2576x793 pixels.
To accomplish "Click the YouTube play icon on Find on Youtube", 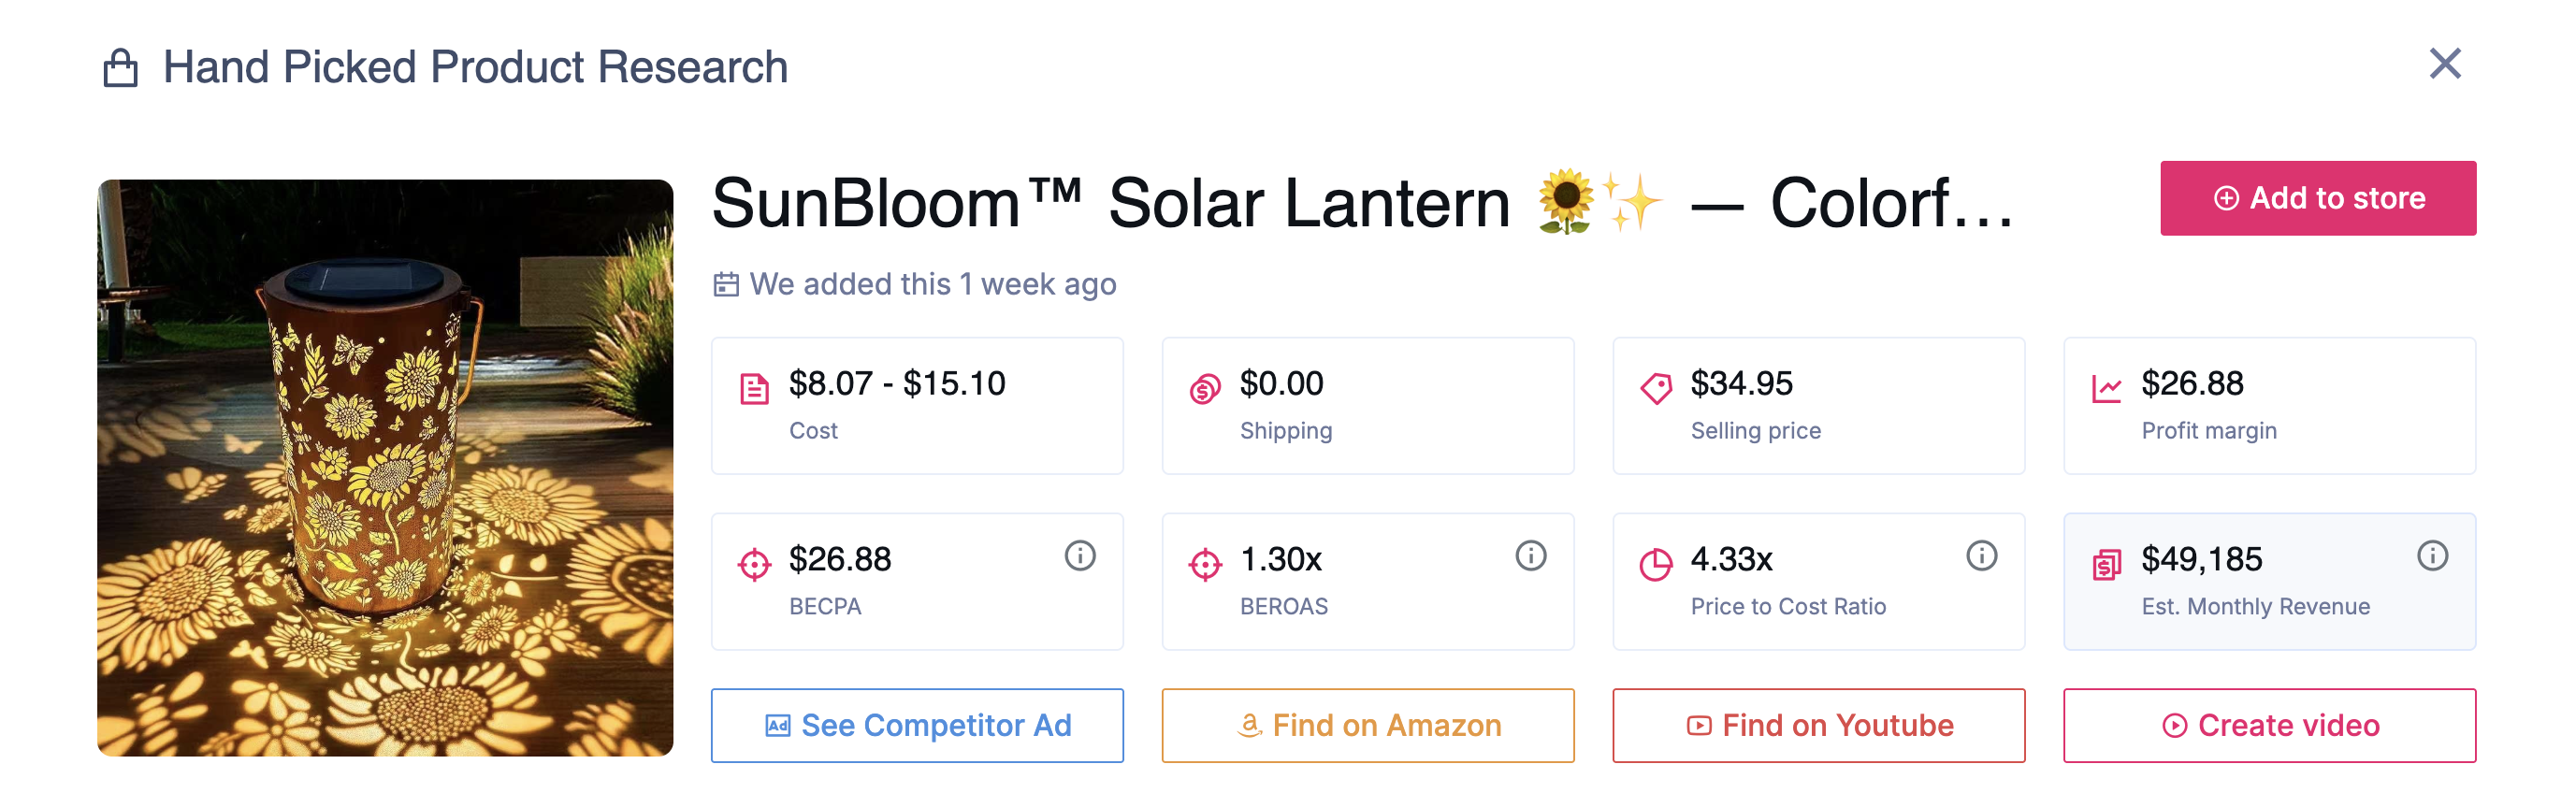I will 1699,726.
